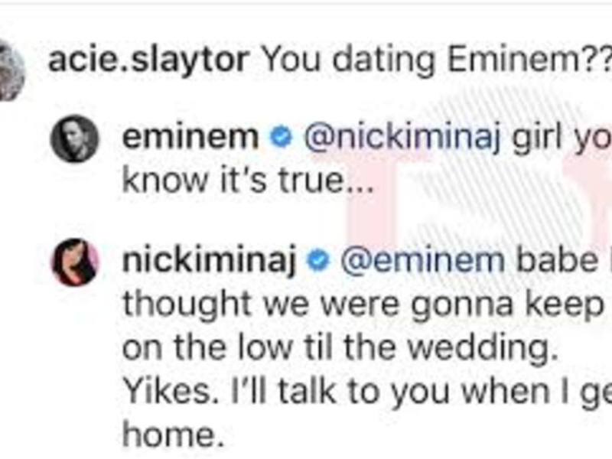Visit the nickiminaj username link
Screen dimensions: 612x459
click(208, 262)
